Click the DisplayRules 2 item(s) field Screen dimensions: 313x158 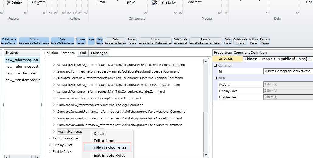click(288, 91)
